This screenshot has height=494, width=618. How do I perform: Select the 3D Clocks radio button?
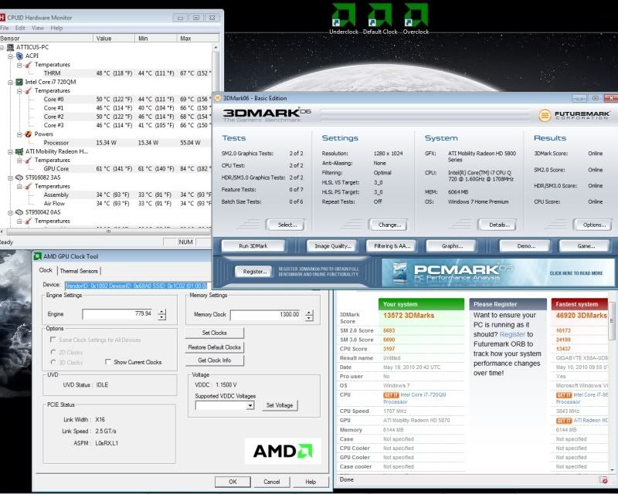53,362
